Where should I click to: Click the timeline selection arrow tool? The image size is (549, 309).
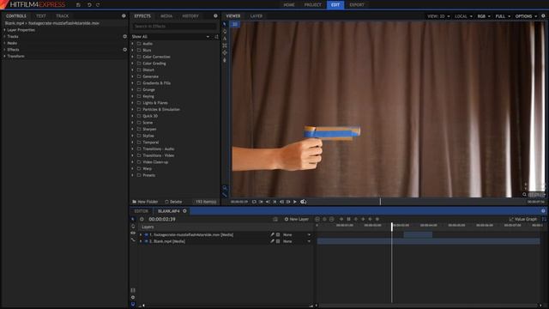point(133,219)
